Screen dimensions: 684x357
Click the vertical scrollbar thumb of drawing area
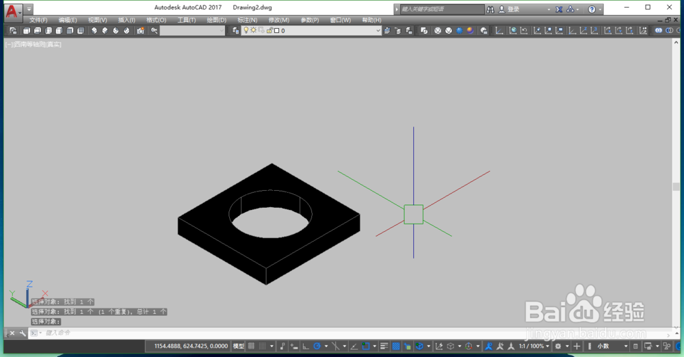676,187
